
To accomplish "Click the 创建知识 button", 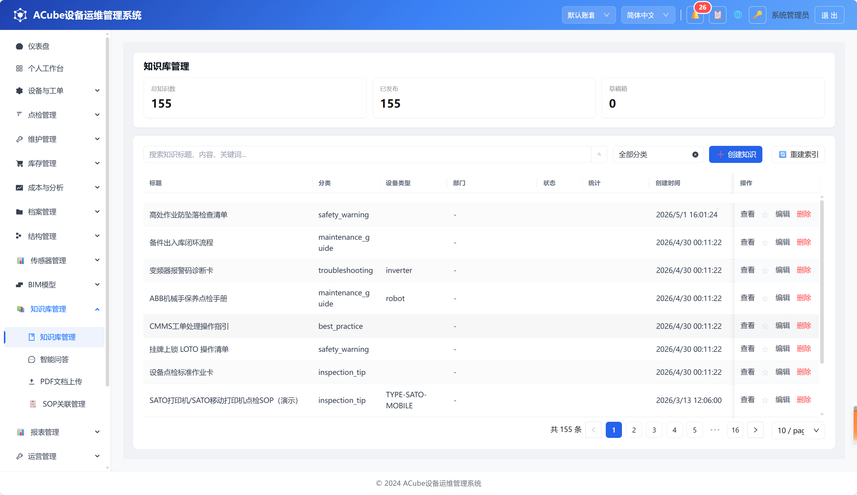I will click(735, 155).
